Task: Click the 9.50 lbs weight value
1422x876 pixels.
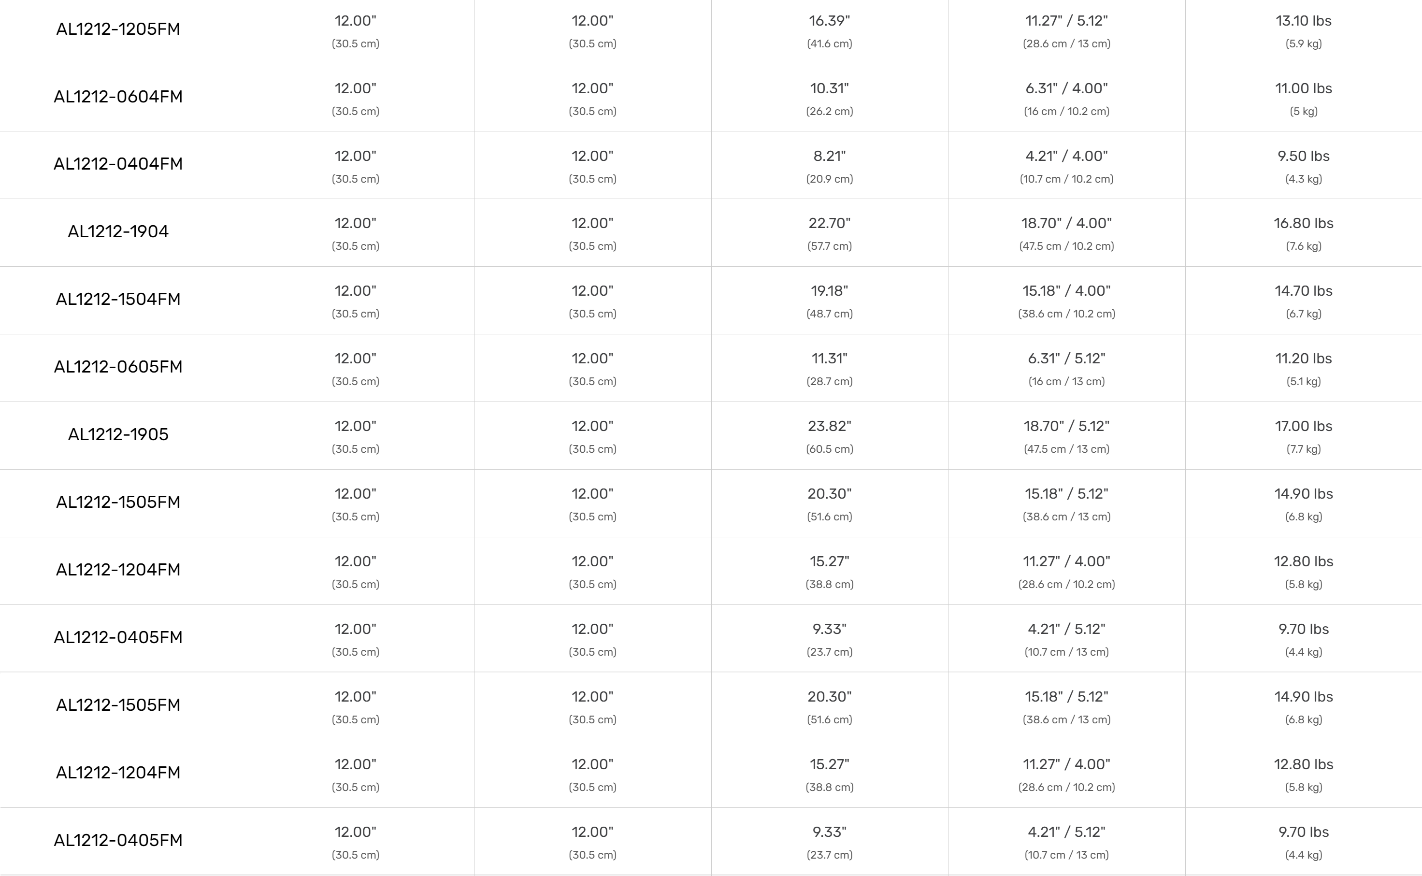Action: click(1303, 156)
